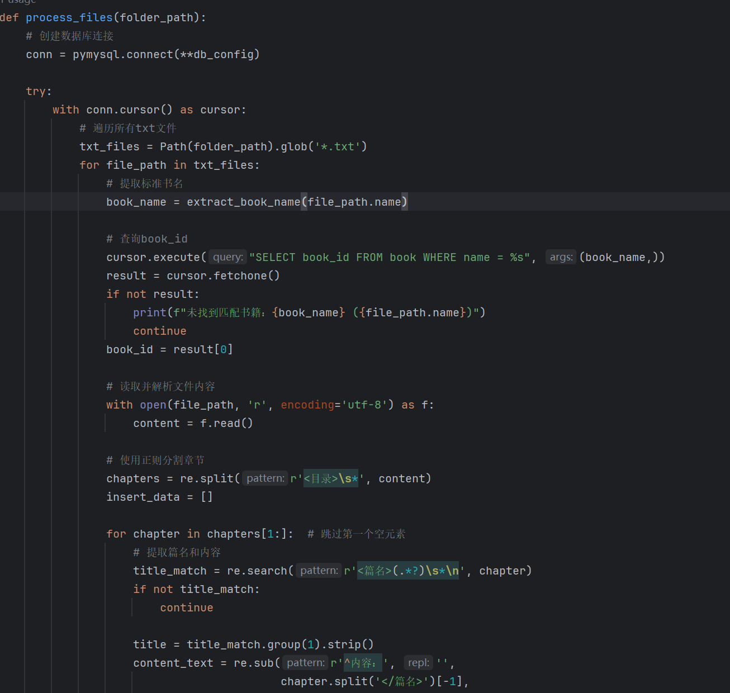Click 'for file_path in txt_files:' line

[x=169, y=165]
